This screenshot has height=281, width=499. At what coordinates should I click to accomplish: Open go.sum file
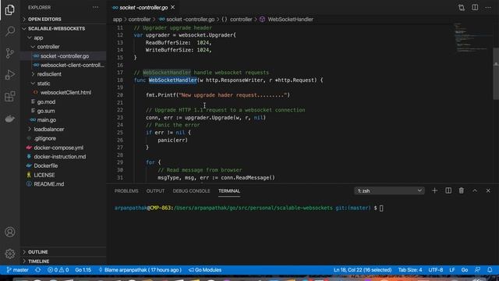[x=63, y=111]
